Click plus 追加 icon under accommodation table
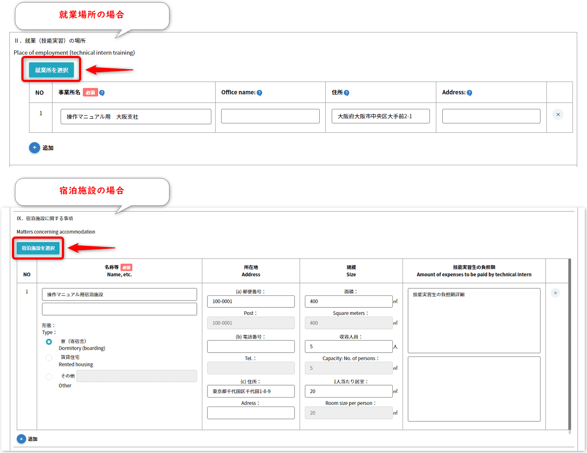Screen dimensions: 587x453 21,439
